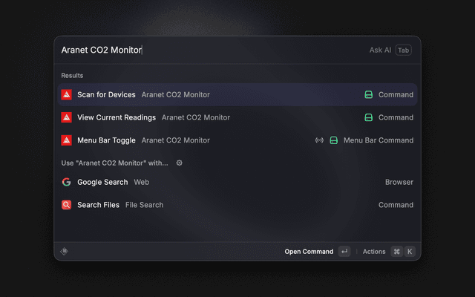Viewport: 475px width, 297px height.
Task: Click the Aranet icon beside View Current Readings
Action: tap(66, 117)
